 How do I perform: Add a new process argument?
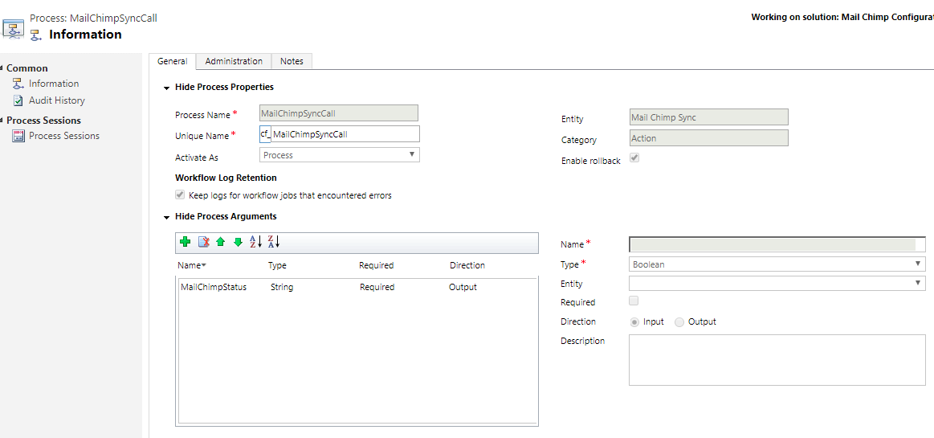[x=186, y=241]
